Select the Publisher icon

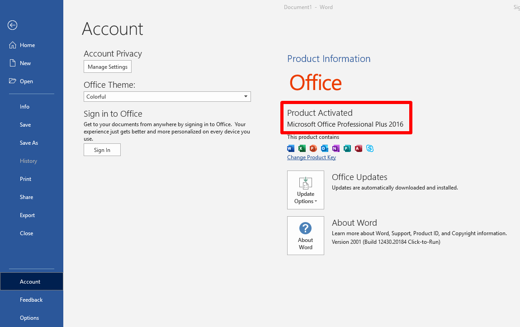(x=347, y=148)
